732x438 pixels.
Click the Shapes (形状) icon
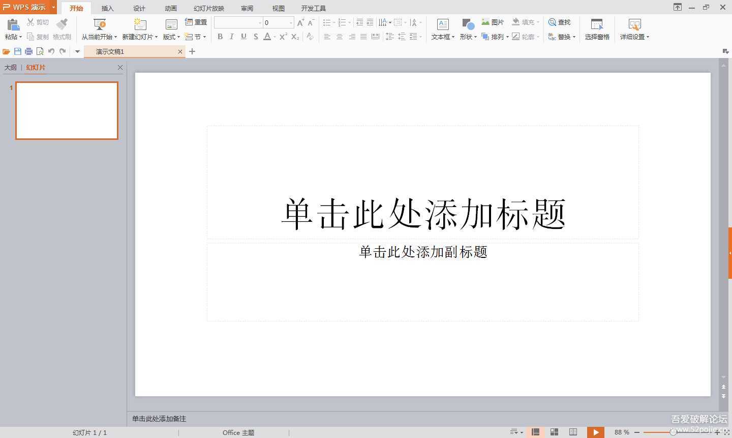pyautogui.click(x=468, y=24)
